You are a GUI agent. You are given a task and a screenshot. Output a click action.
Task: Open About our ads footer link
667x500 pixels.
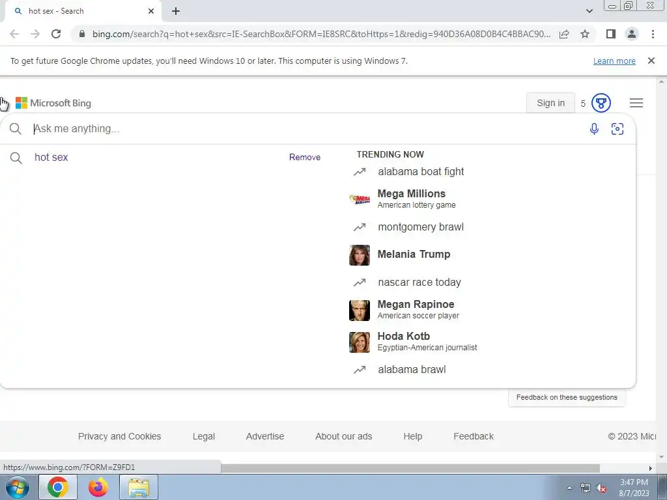coord(343,436)
